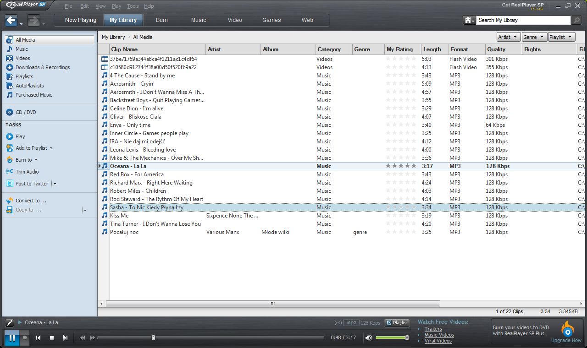Switch to the Burn tab
Screen dimensions: 587x348
pos(162,20)
